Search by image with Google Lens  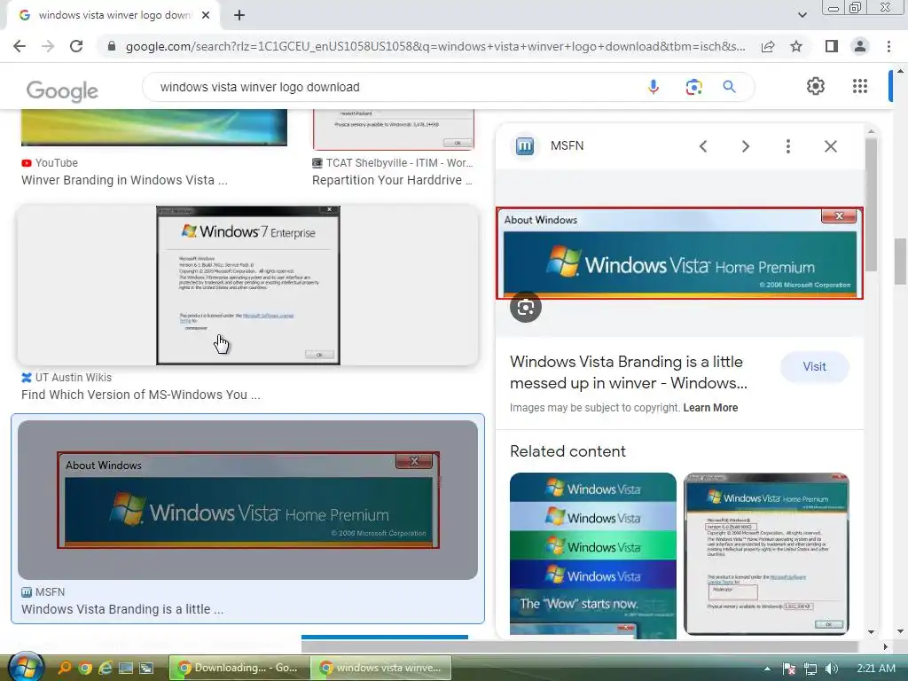coord(693,87)
